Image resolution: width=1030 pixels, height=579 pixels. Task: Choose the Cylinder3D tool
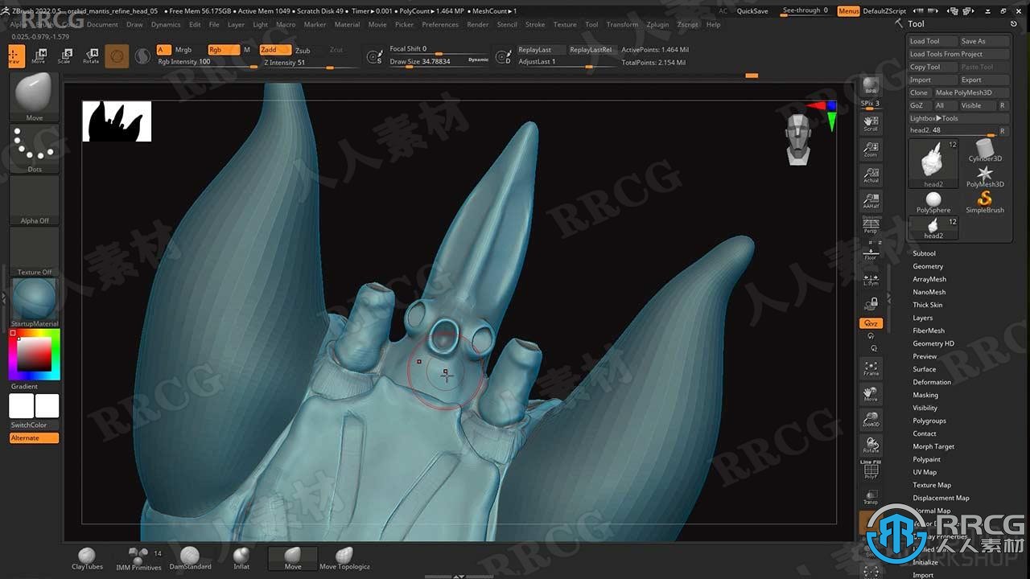pyautogui.click(x=985, y=150)
